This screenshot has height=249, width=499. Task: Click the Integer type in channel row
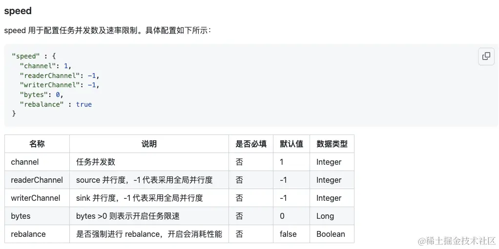click(332, 162)
